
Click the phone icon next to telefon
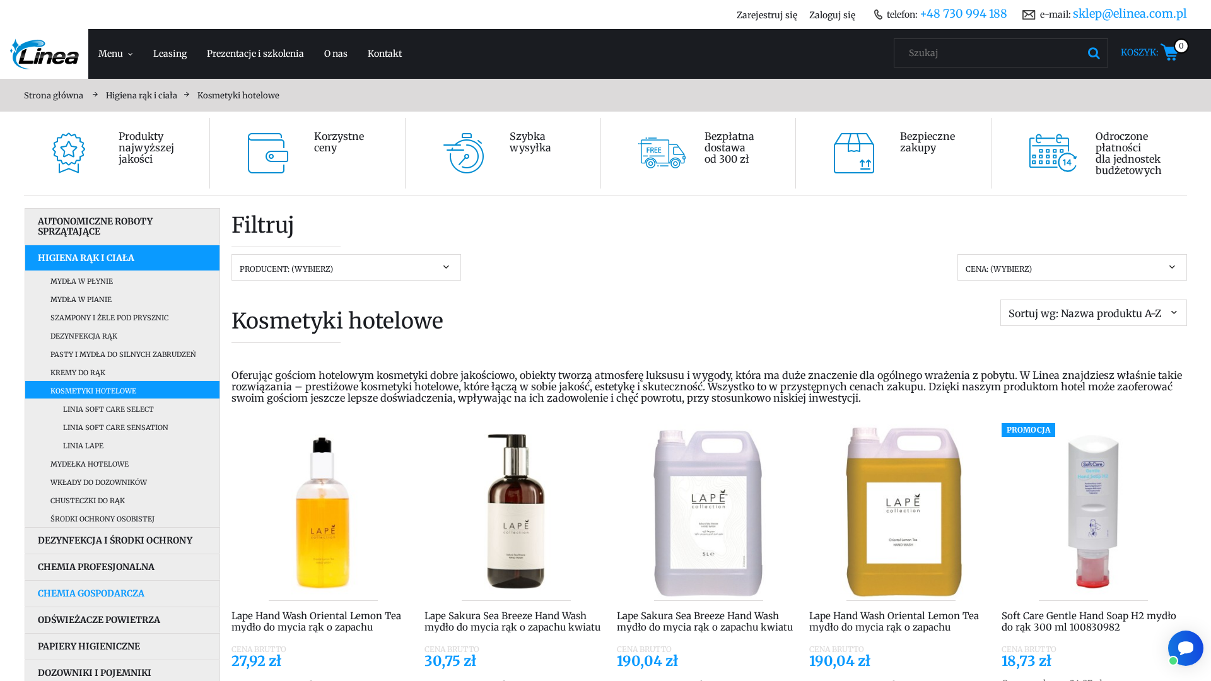point(878,15)
